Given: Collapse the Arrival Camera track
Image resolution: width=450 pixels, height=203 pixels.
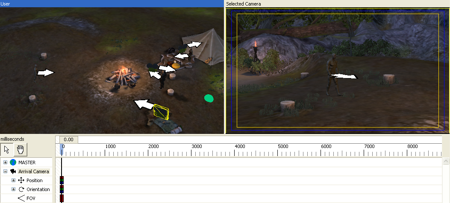Looking at the screenshot, I should tap(5, 171).
